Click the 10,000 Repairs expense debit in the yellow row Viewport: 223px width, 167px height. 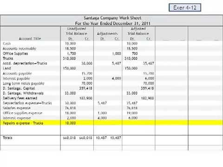tap(70, 123)
